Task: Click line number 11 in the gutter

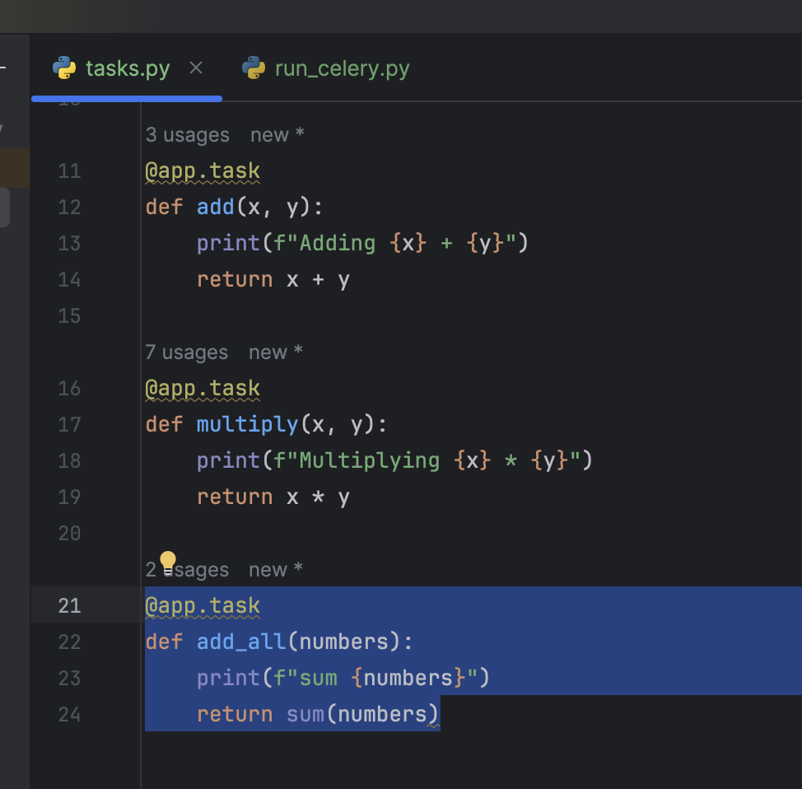Action: pos(69,171)
